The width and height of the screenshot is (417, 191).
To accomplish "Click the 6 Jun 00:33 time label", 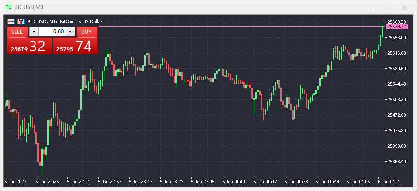I will click(296, 181).
